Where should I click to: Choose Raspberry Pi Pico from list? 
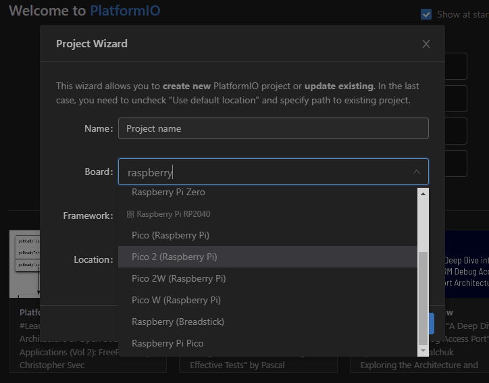(x=168, y=343)
